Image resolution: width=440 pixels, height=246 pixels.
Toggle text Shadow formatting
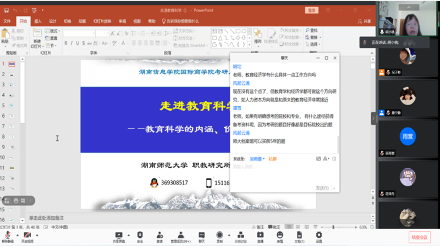click(x=84, y=43)
